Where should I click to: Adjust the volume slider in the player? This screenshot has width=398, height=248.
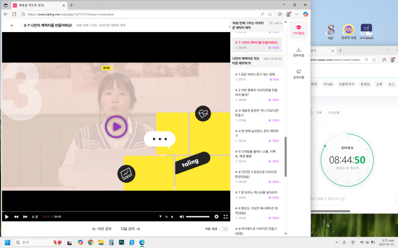click(198, 216)
